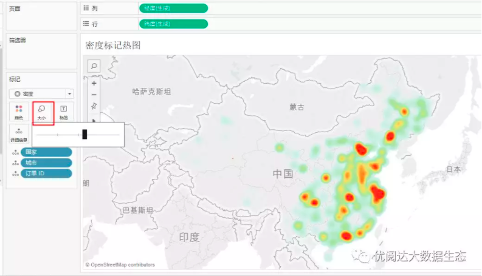This screenshot has width=482, height=276.
Task: Click the detail icon beside 订单 ID pill
Action: click(x=15, y=174)
